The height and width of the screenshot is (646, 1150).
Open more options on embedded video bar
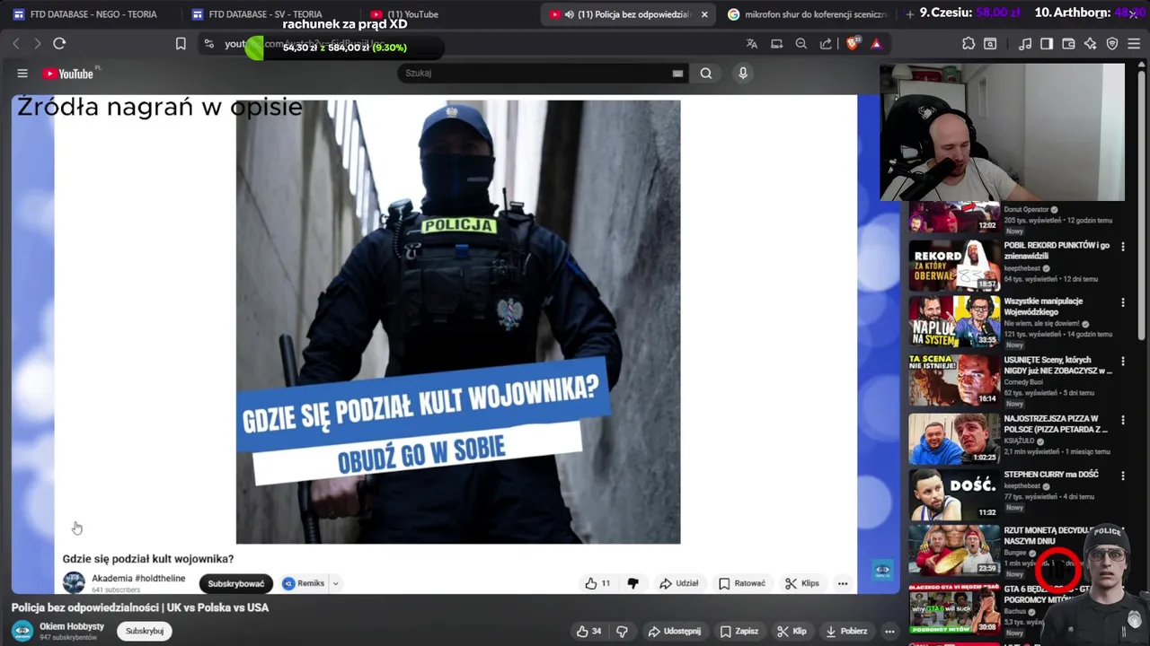pos(843,583)
